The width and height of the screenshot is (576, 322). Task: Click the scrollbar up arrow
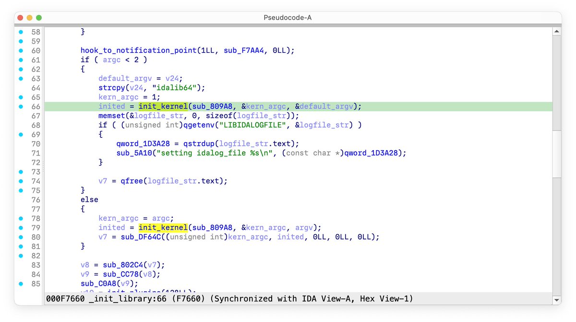click(556, 32)
